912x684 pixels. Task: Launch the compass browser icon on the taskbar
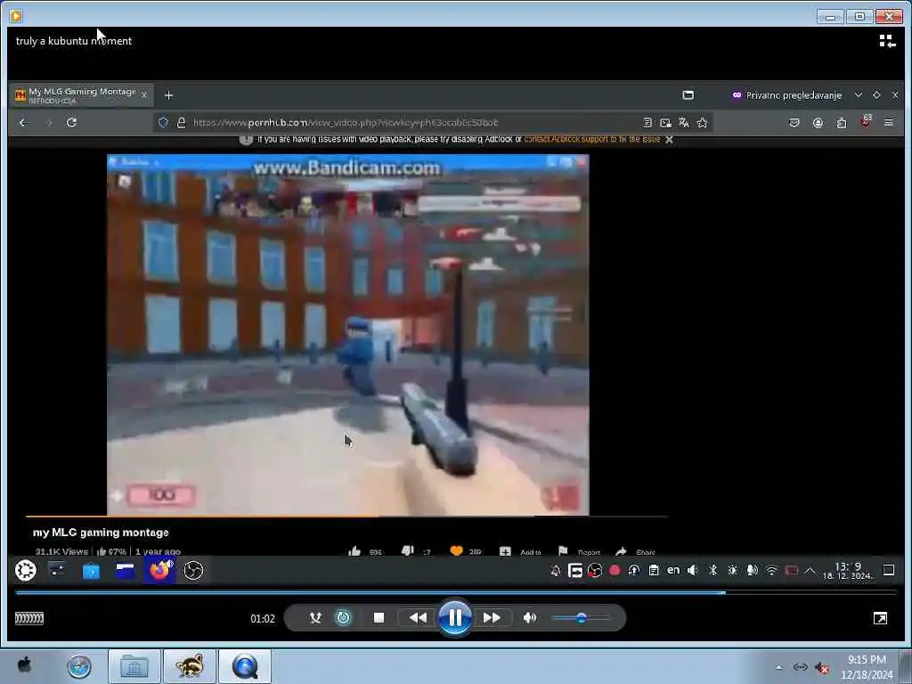pyautogui.click(x=79, y=666)
